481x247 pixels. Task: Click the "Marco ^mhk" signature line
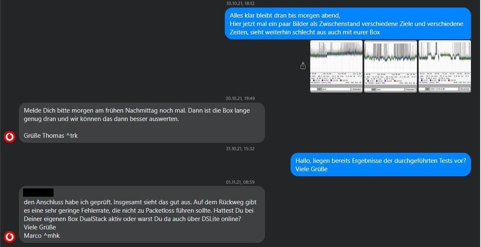tap(42, 235)
